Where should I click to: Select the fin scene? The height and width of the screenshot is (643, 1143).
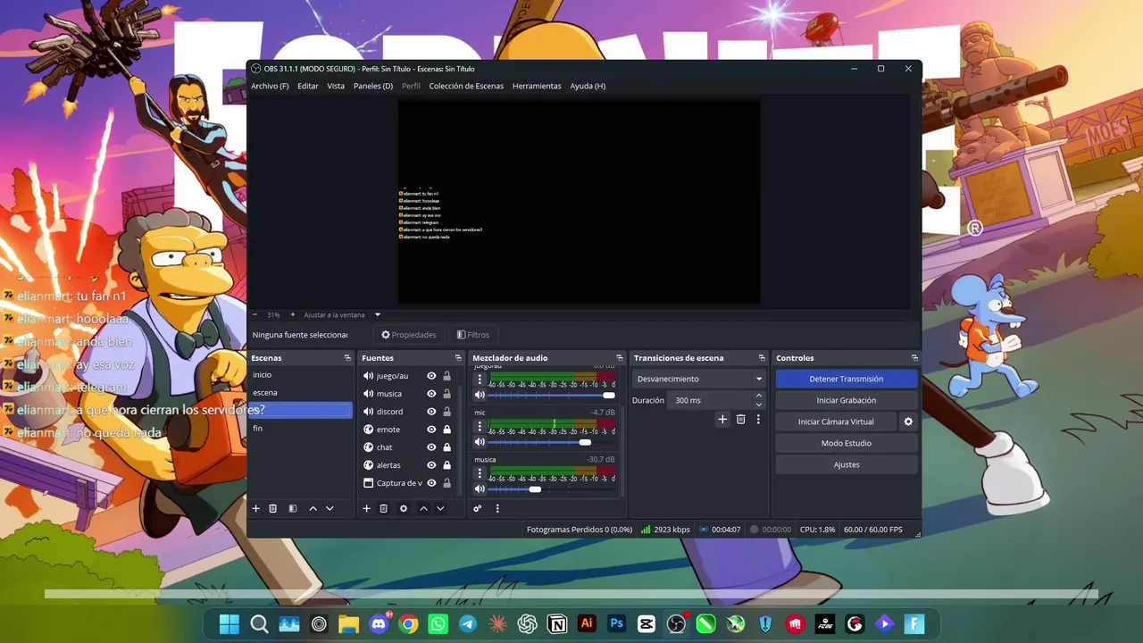[x=301, y=429]
